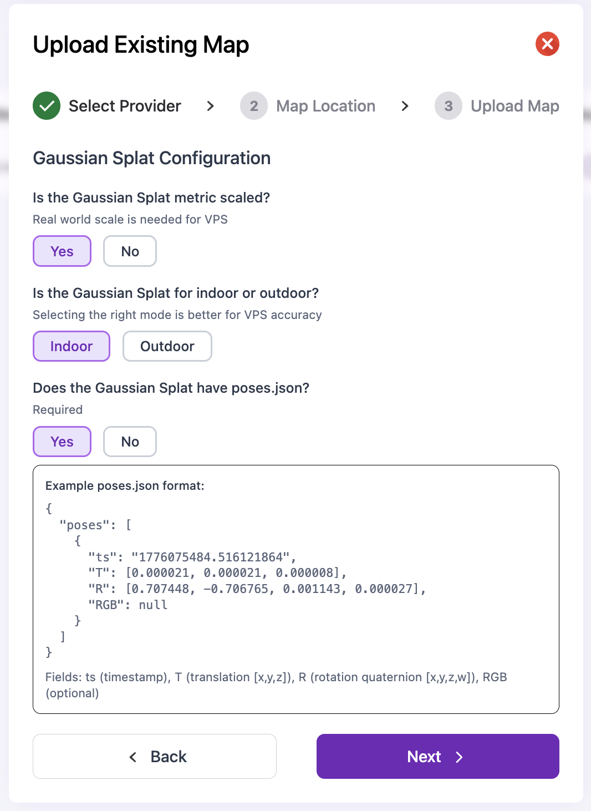Select Yes for poses.json question
The width and height of the screenshot is (591, 811).
[x=62, y=442]
